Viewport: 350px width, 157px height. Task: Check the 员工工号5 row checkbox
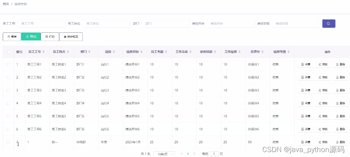point(8,116)
